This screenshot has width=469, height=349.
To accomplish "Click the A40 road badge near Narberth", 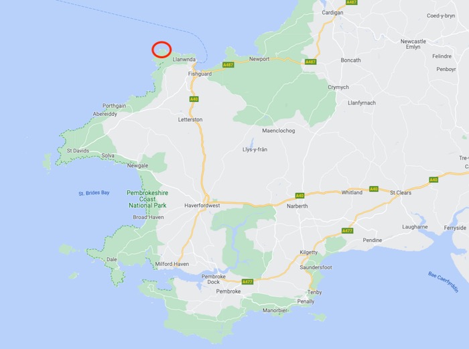I will (x=299, y=196).
